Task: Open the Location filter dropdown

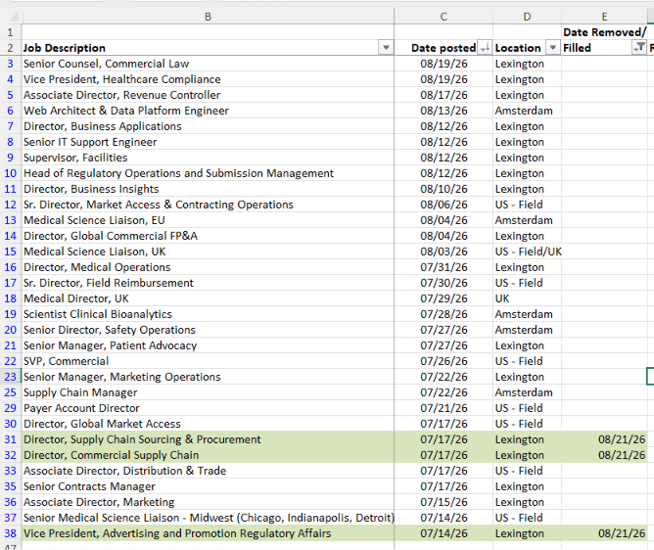Action: (x=552, y=48)
